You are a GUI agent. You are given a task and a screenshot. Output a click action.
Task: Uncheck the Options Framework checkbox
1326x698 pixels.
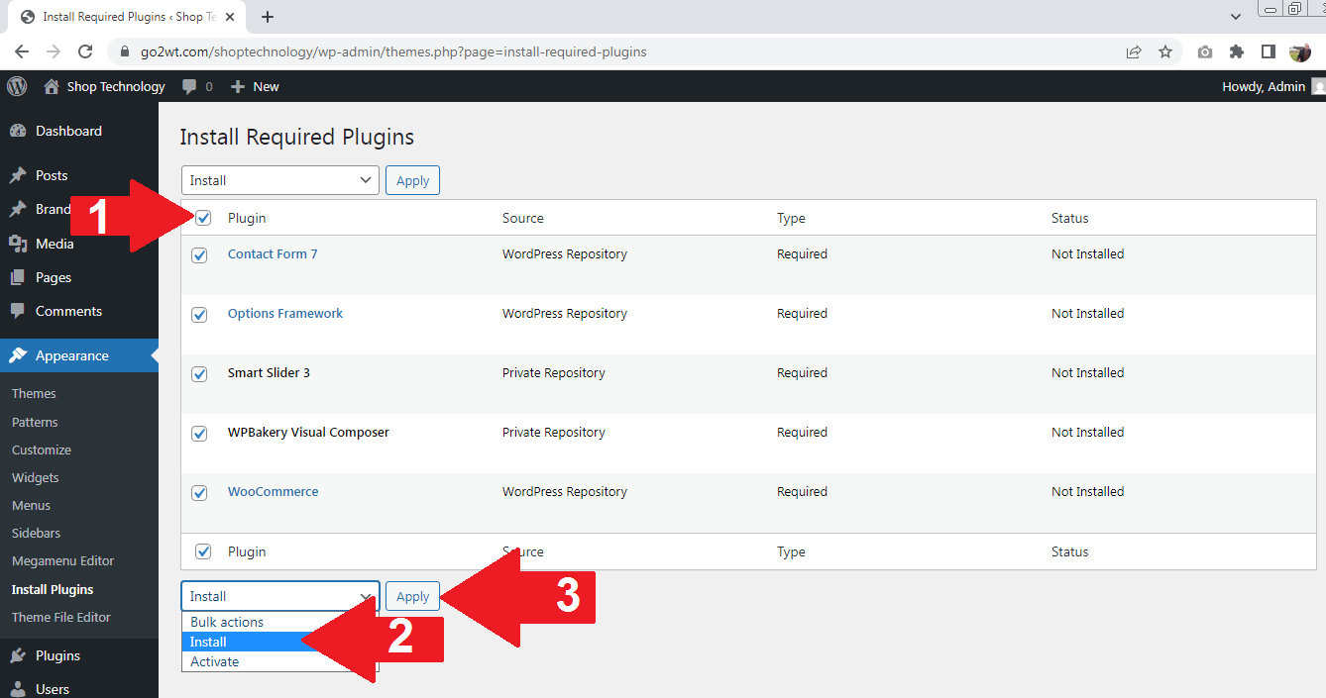tap(199, 315)
